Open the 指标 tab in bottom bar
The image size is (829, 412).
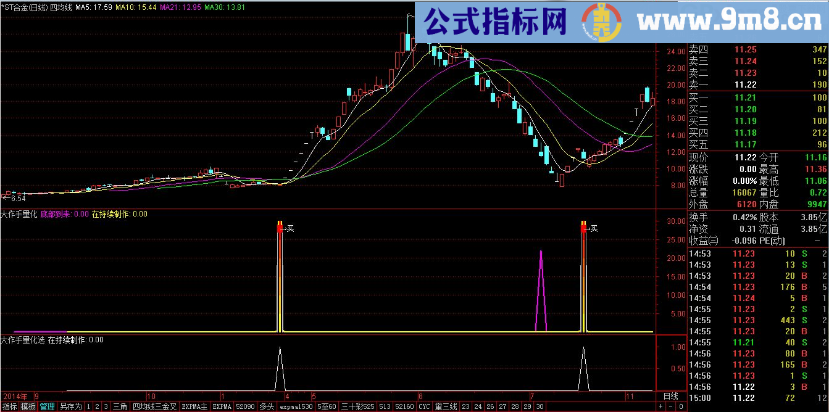tap(10, 407)
